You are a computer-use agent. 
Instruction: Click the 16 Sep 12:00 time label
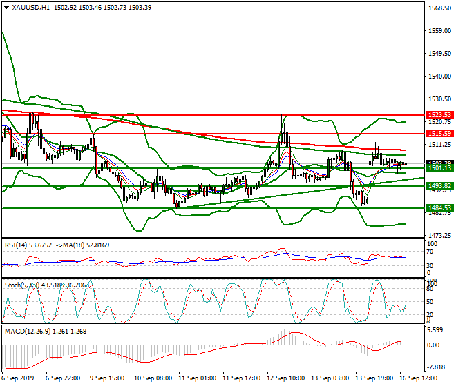tap(418, 378)
